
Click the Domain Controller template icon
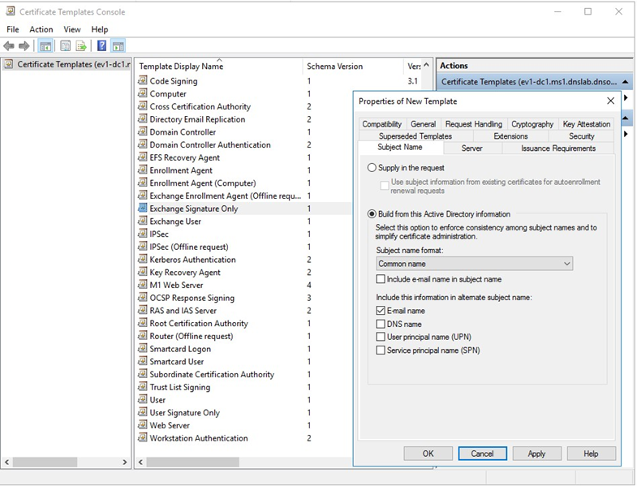pyautogui.click(x=143, y=131)
